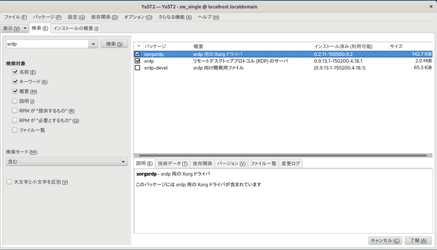This screenshot has height=250, width=437.
Task: Toggle the 概要 (M) checkbox
Action: click(15, 91)
